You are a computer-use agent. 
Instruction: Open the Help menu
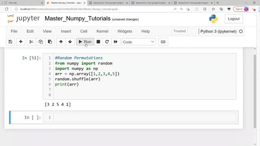tap(145, 31)
